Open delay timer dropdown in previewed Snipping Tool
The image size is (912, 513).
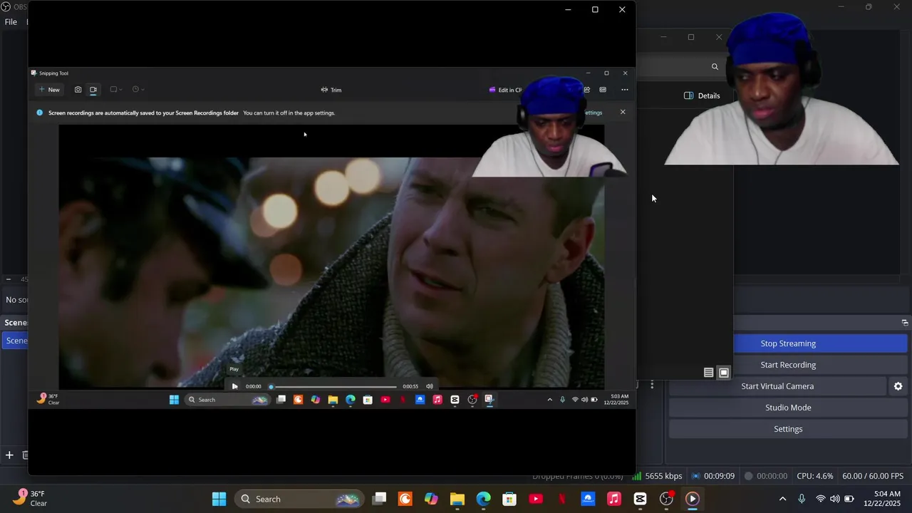click(x=138, y=90)
